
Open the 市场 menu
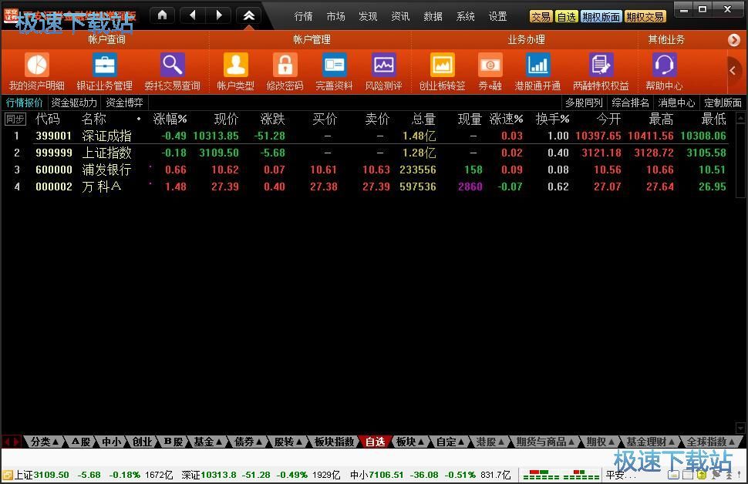(336, 17)
